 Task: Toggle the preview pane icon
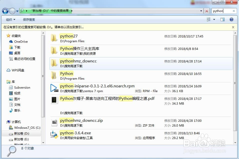(x=223, y=19)
